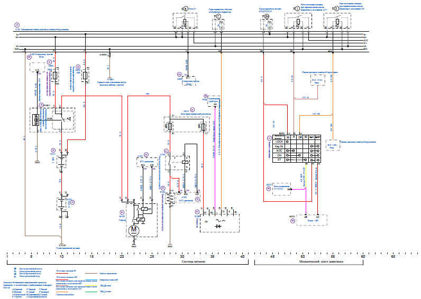Click the coil component at far left

coord(35,120)
